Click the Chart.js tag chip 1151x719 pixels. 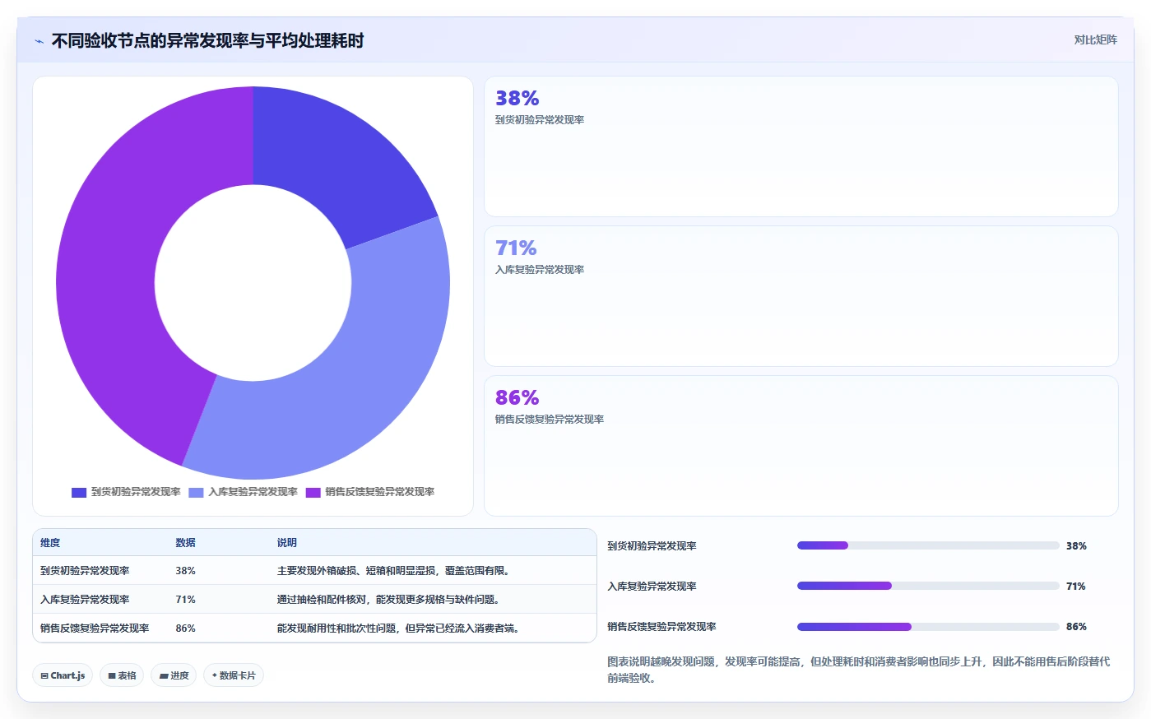[63, 675]
